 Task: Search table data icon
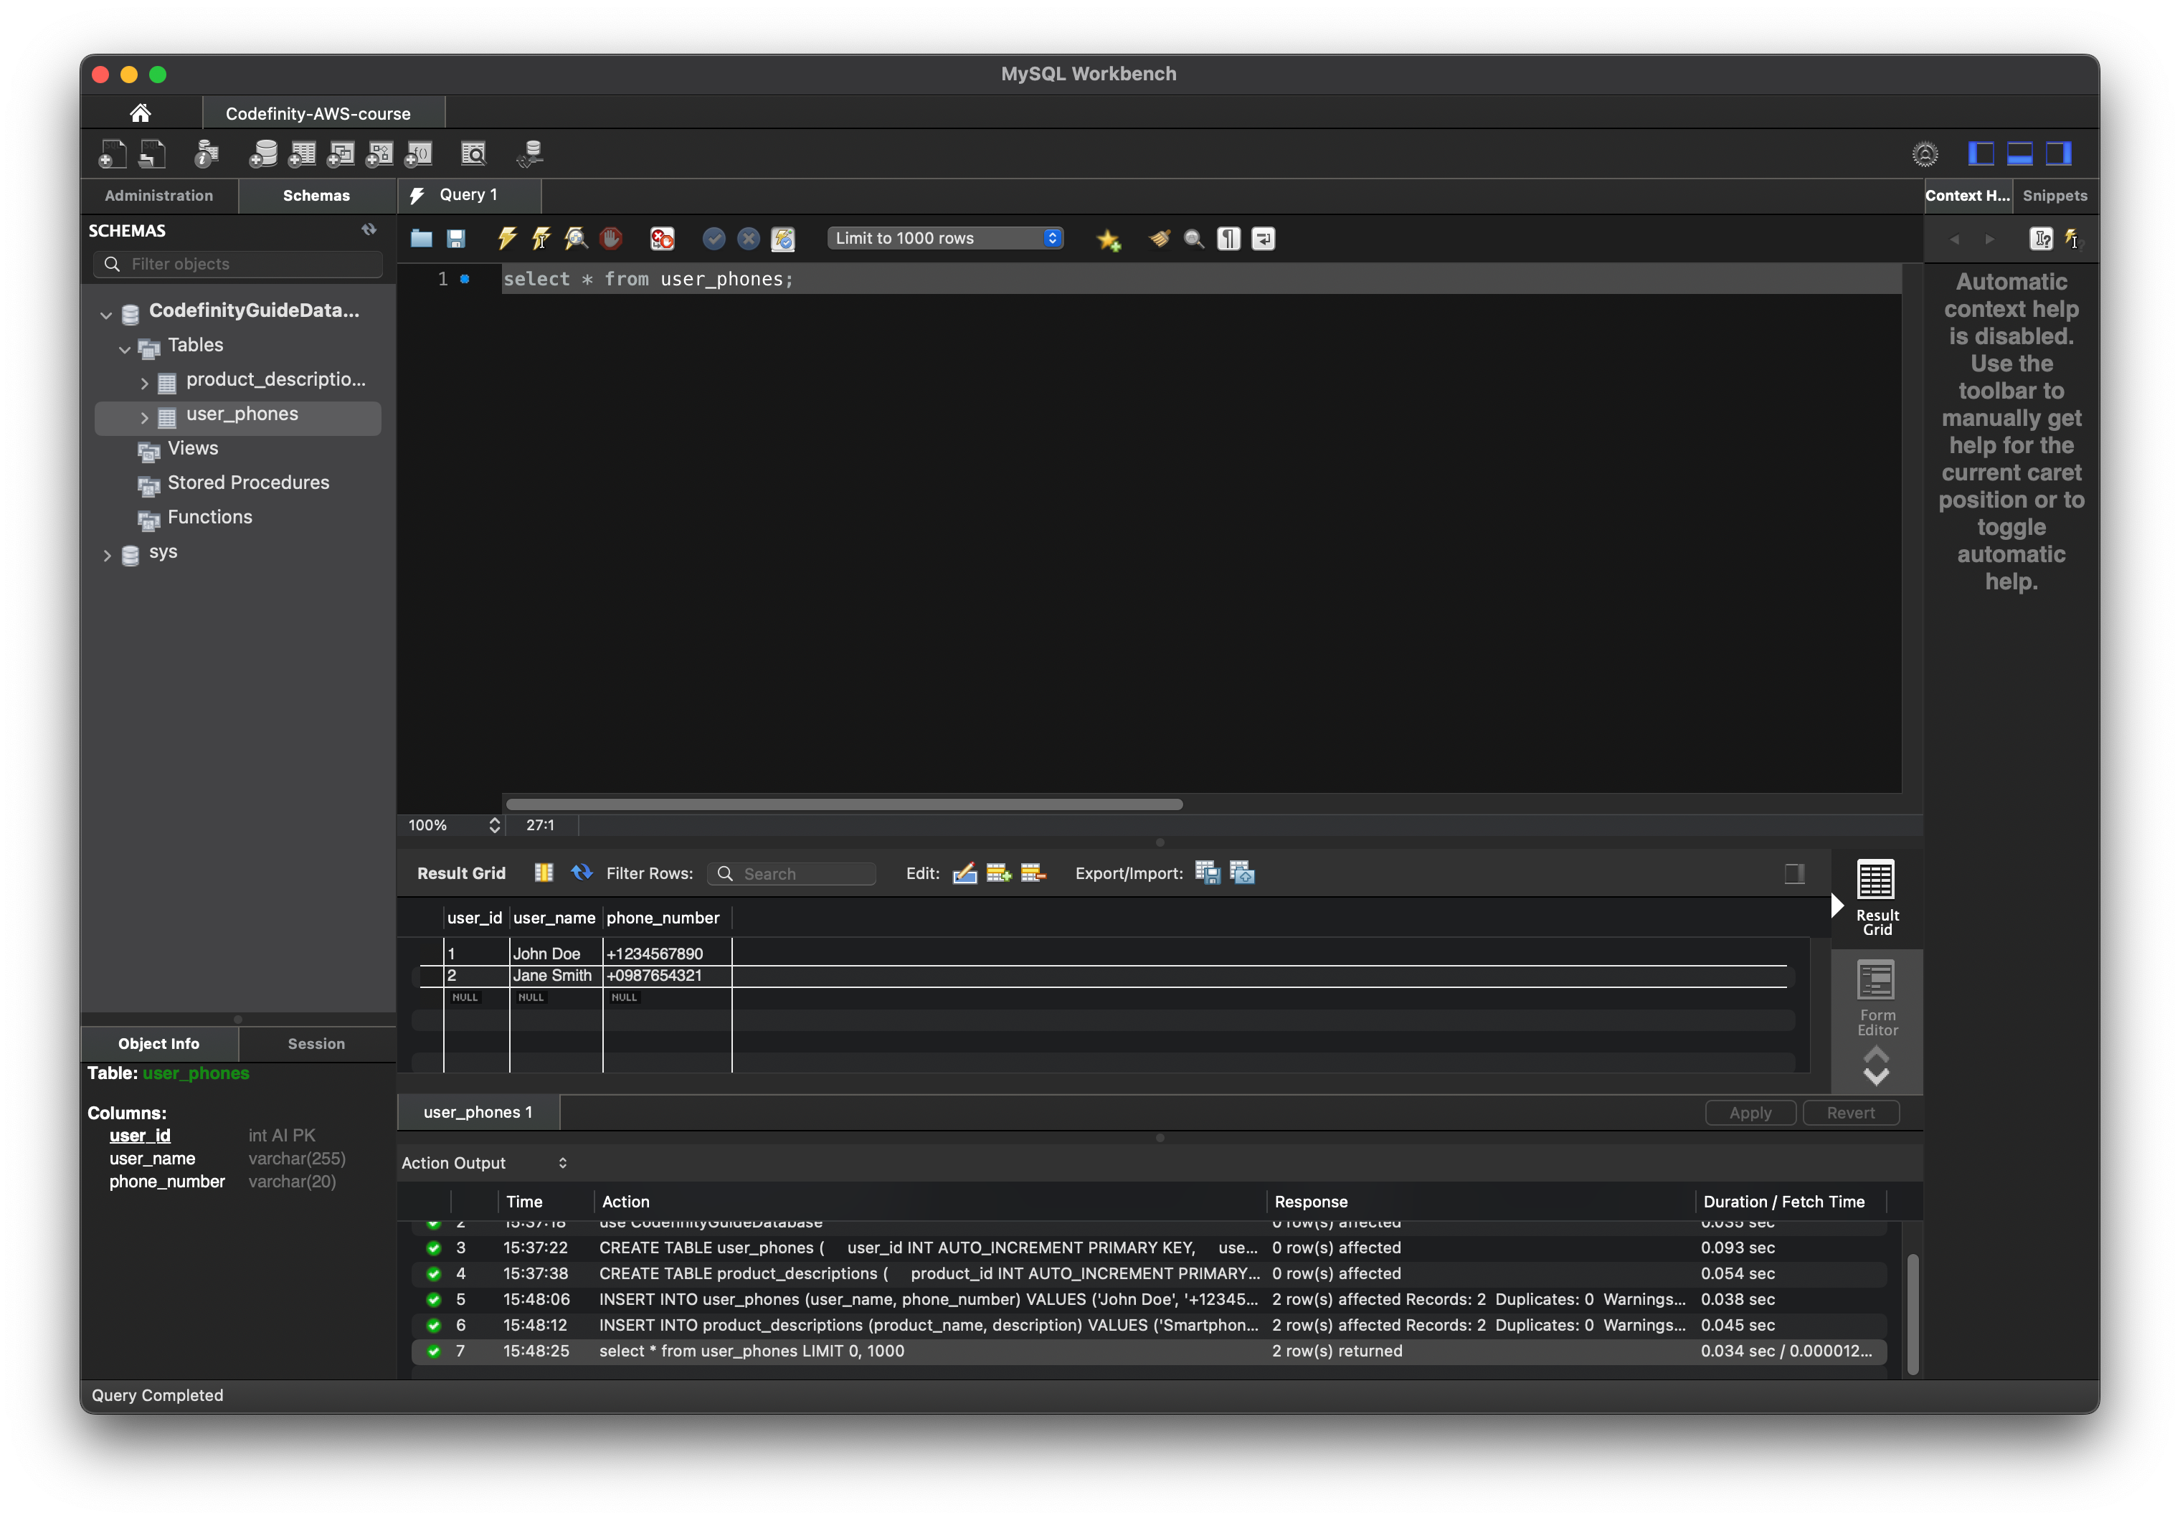pyautogui.click(x=473, y=154)
